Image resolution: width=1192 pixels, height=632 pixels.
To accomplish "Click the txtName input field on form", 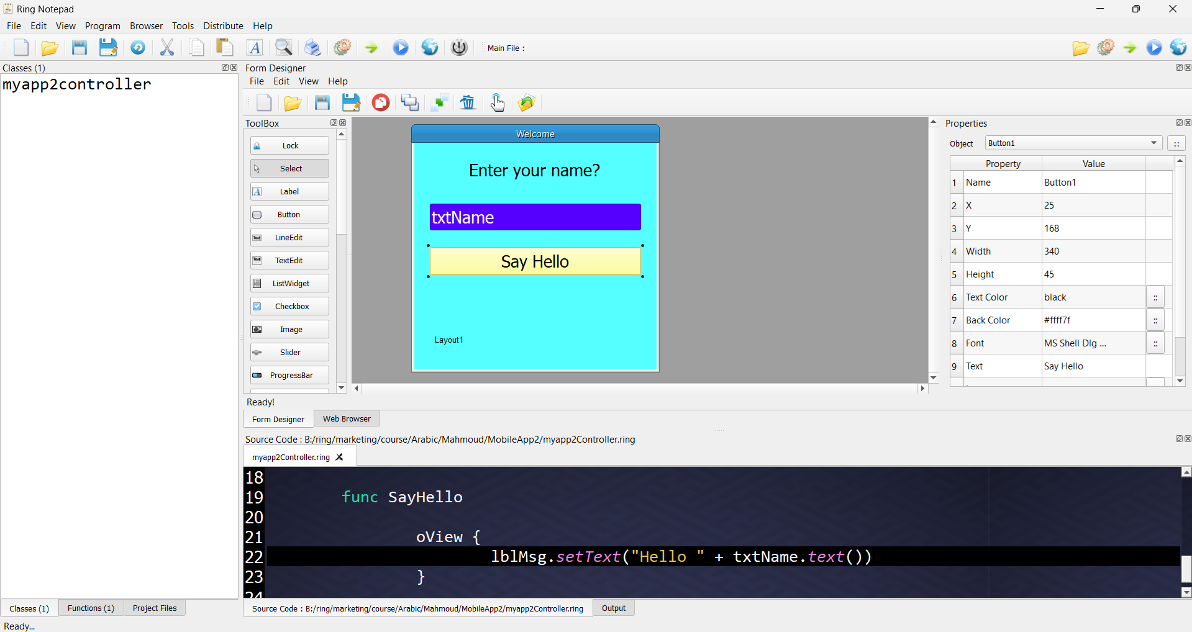I will (535, 217).
